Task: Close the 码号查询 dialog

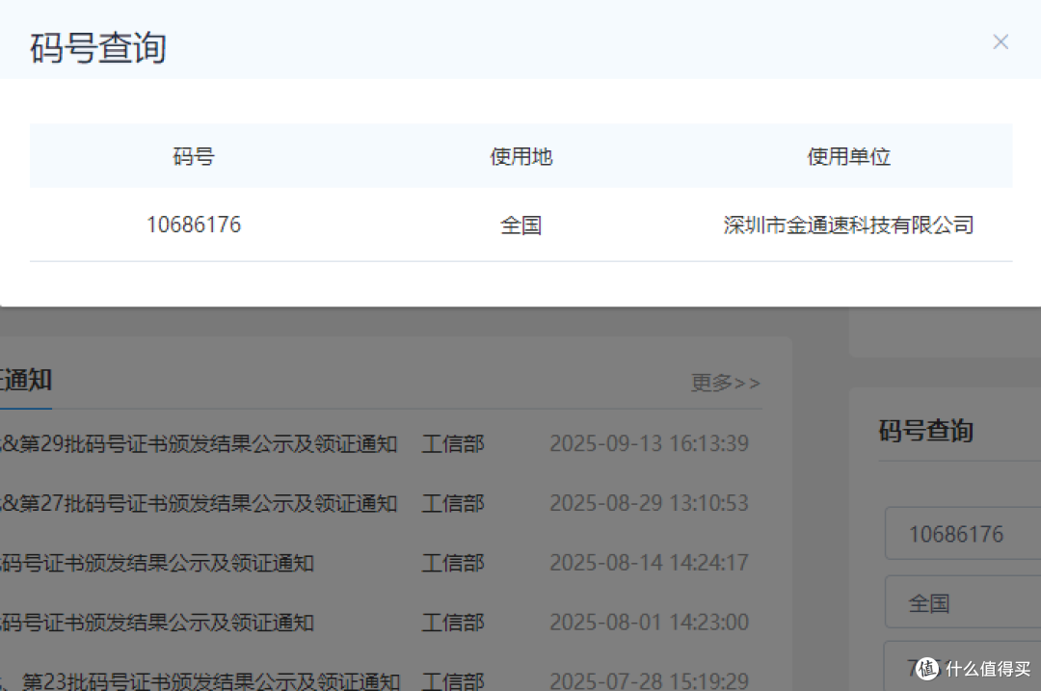Action: (x=1001, y=41)
